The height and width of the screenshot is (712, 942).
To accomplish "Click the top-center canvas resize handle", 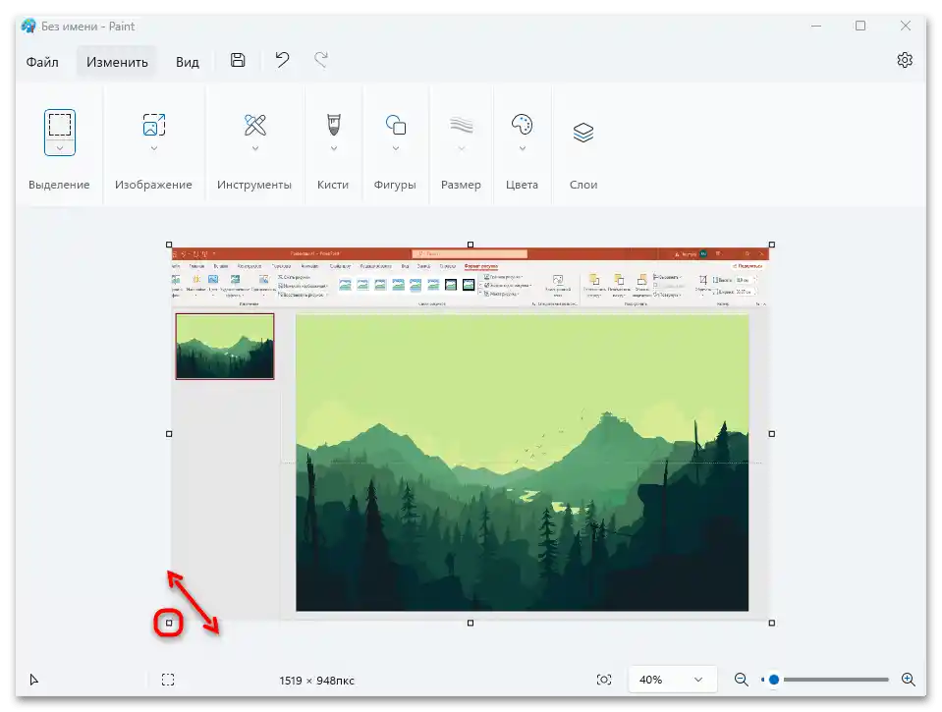I will point(471,245).
